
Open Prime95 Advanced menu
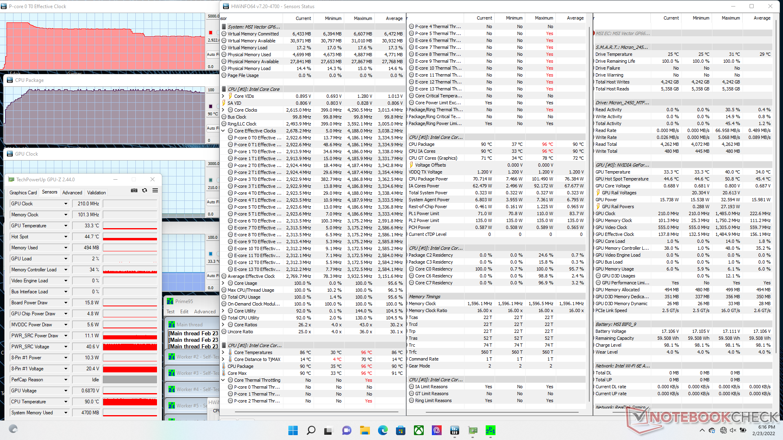(205, 312)
